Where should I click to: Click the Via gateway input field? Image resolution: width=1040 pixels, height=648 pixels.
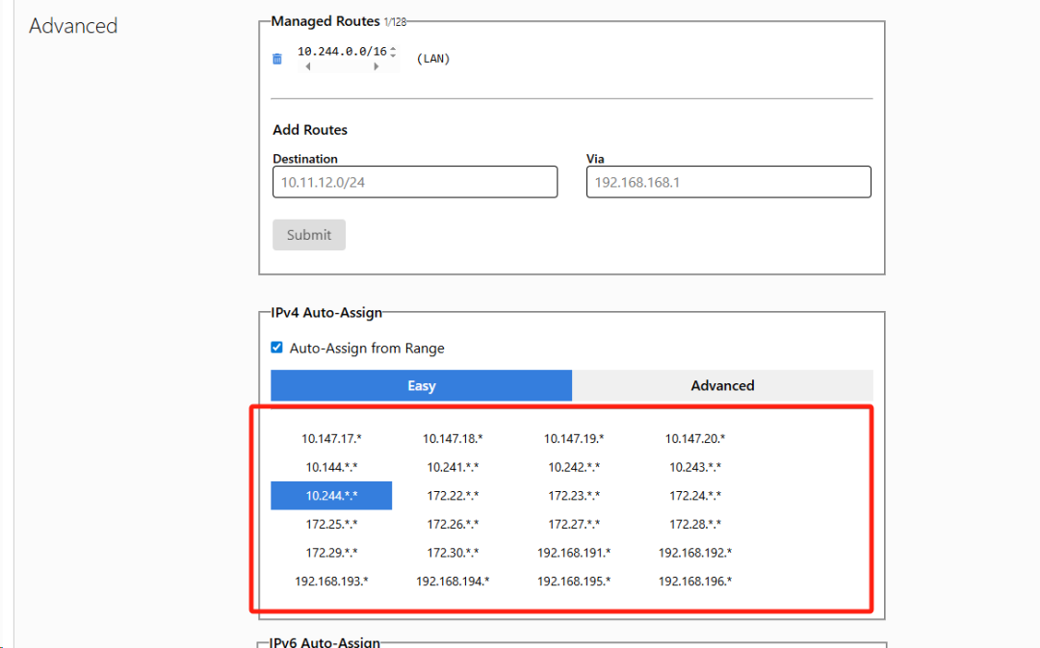728,182
